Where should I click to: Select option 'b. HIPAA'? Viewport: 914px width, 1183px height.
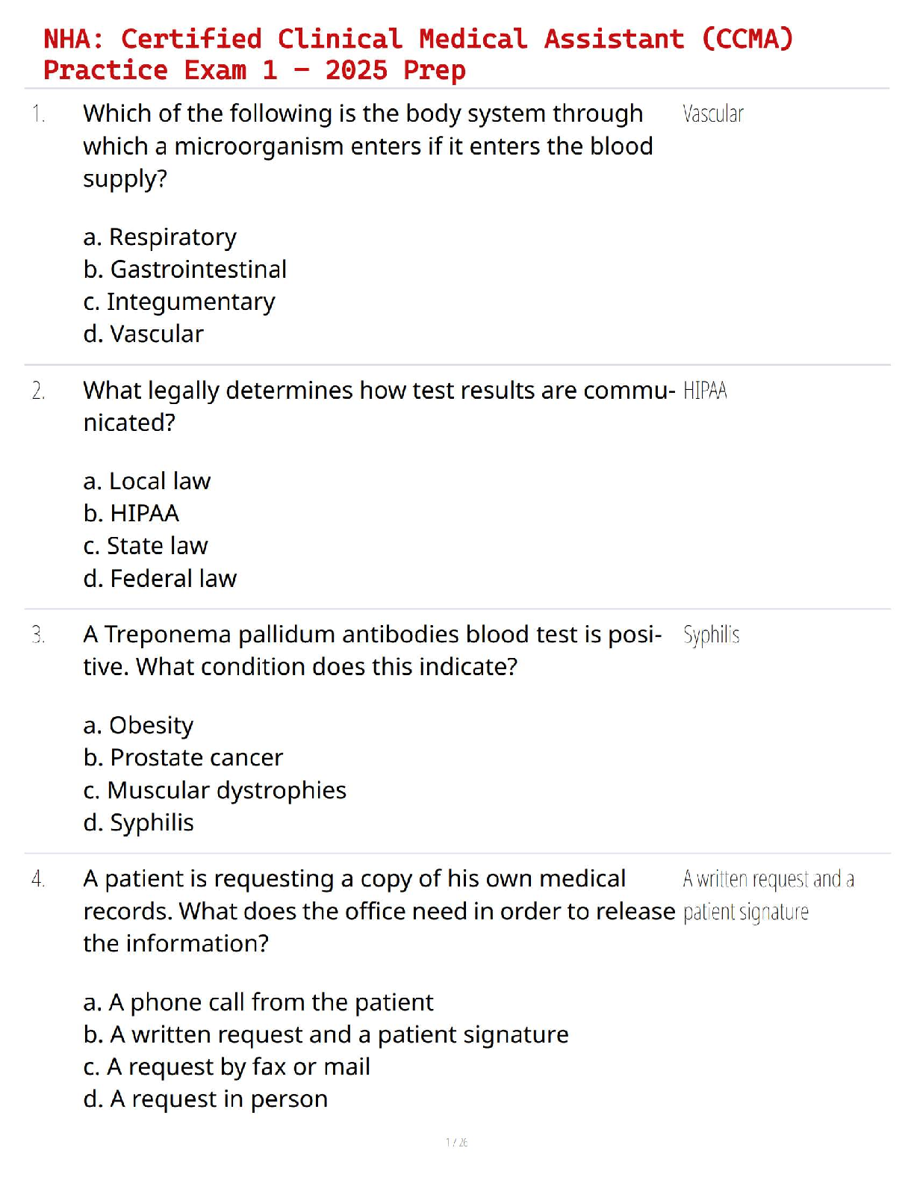[x=131, y=513]
